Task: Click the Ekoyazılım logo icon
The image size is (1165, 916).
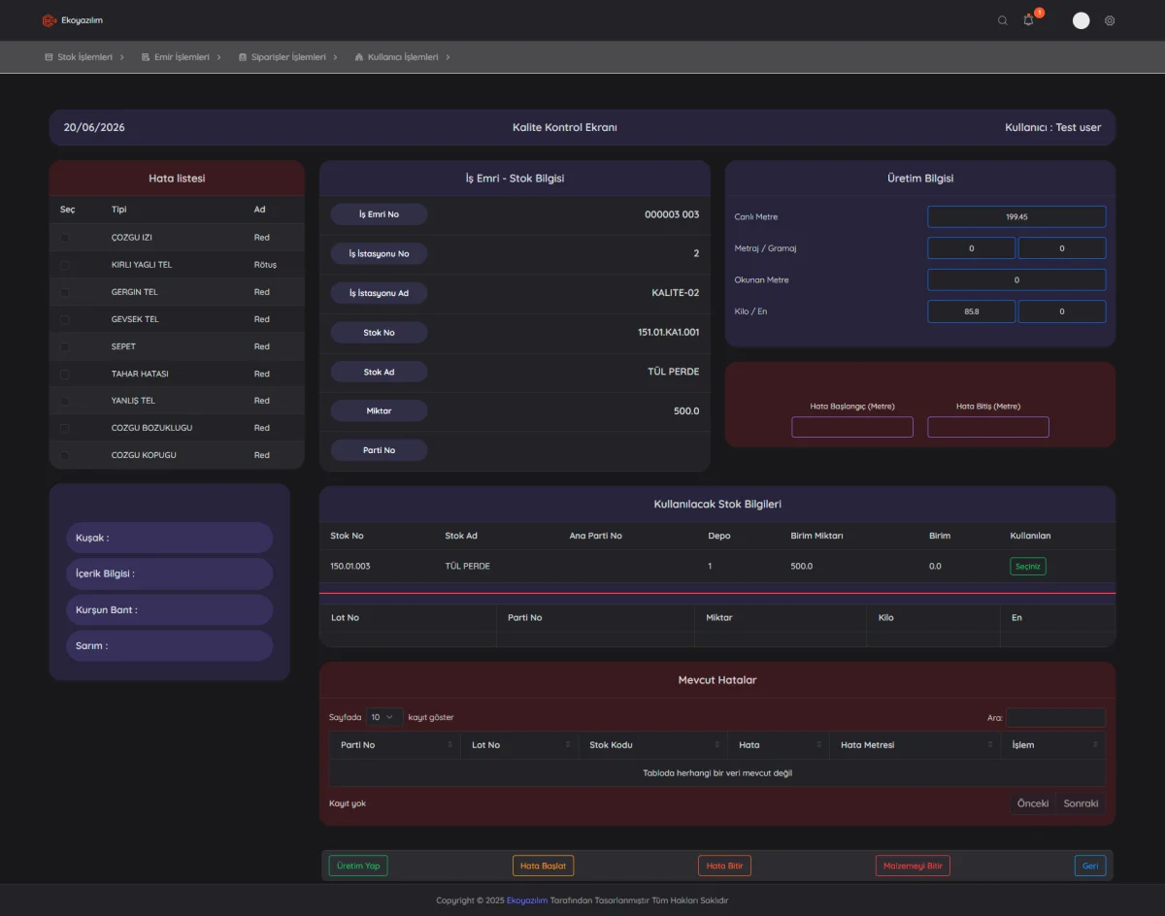Action: tap(49, 20)
